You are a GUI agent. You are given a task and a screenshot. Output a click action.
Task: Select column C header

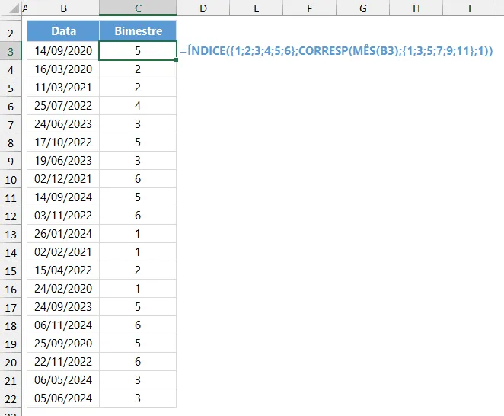[x=138, y=8]
